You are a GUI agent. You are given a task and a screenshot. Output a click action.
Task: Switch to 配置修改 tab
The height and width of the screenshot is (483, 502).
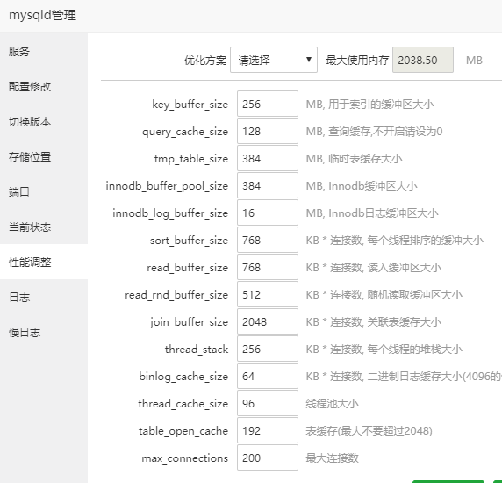pos(44,86)
